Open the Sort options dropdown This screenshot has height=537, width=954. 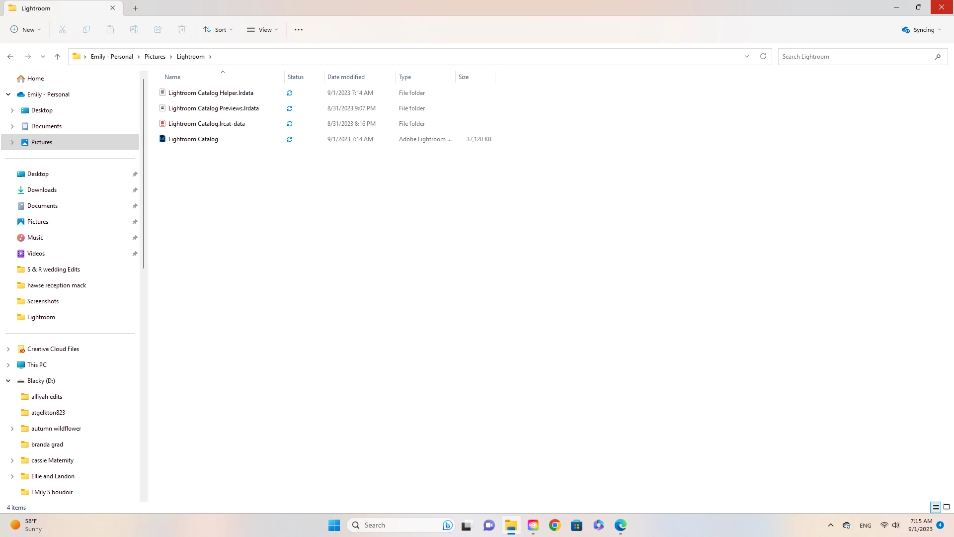(218, 30)
